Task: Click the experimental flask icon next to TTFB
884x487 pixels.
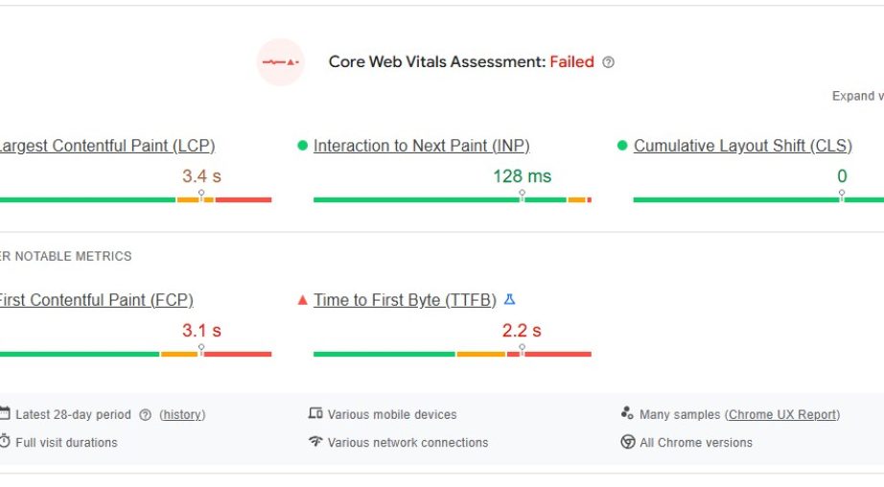Action: click(x=510, y=300)
